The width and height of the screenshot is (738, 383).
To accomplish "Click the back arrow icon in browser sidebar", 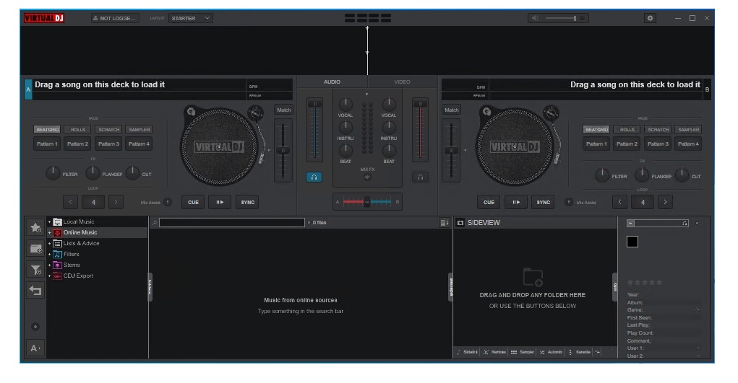I will point(35,291).
